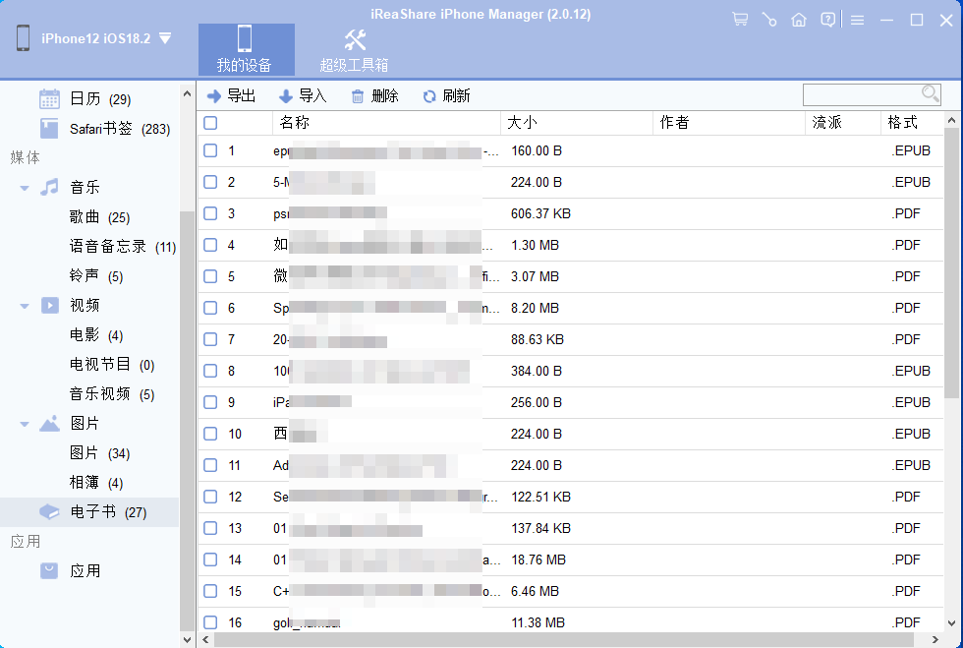Viewport: 963px width, 648px height.
Task: Switch to 超级工具箱 tab
Action: click(355, 50)
